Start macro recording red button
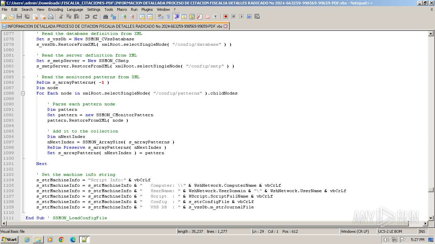Image resolution: width=435 pixels, height=244 pixels. tap(226, 17)
